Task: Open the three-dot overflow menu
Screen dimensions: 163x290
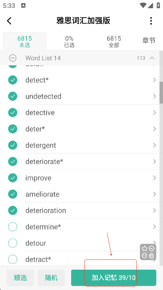Action: (151, 21)
